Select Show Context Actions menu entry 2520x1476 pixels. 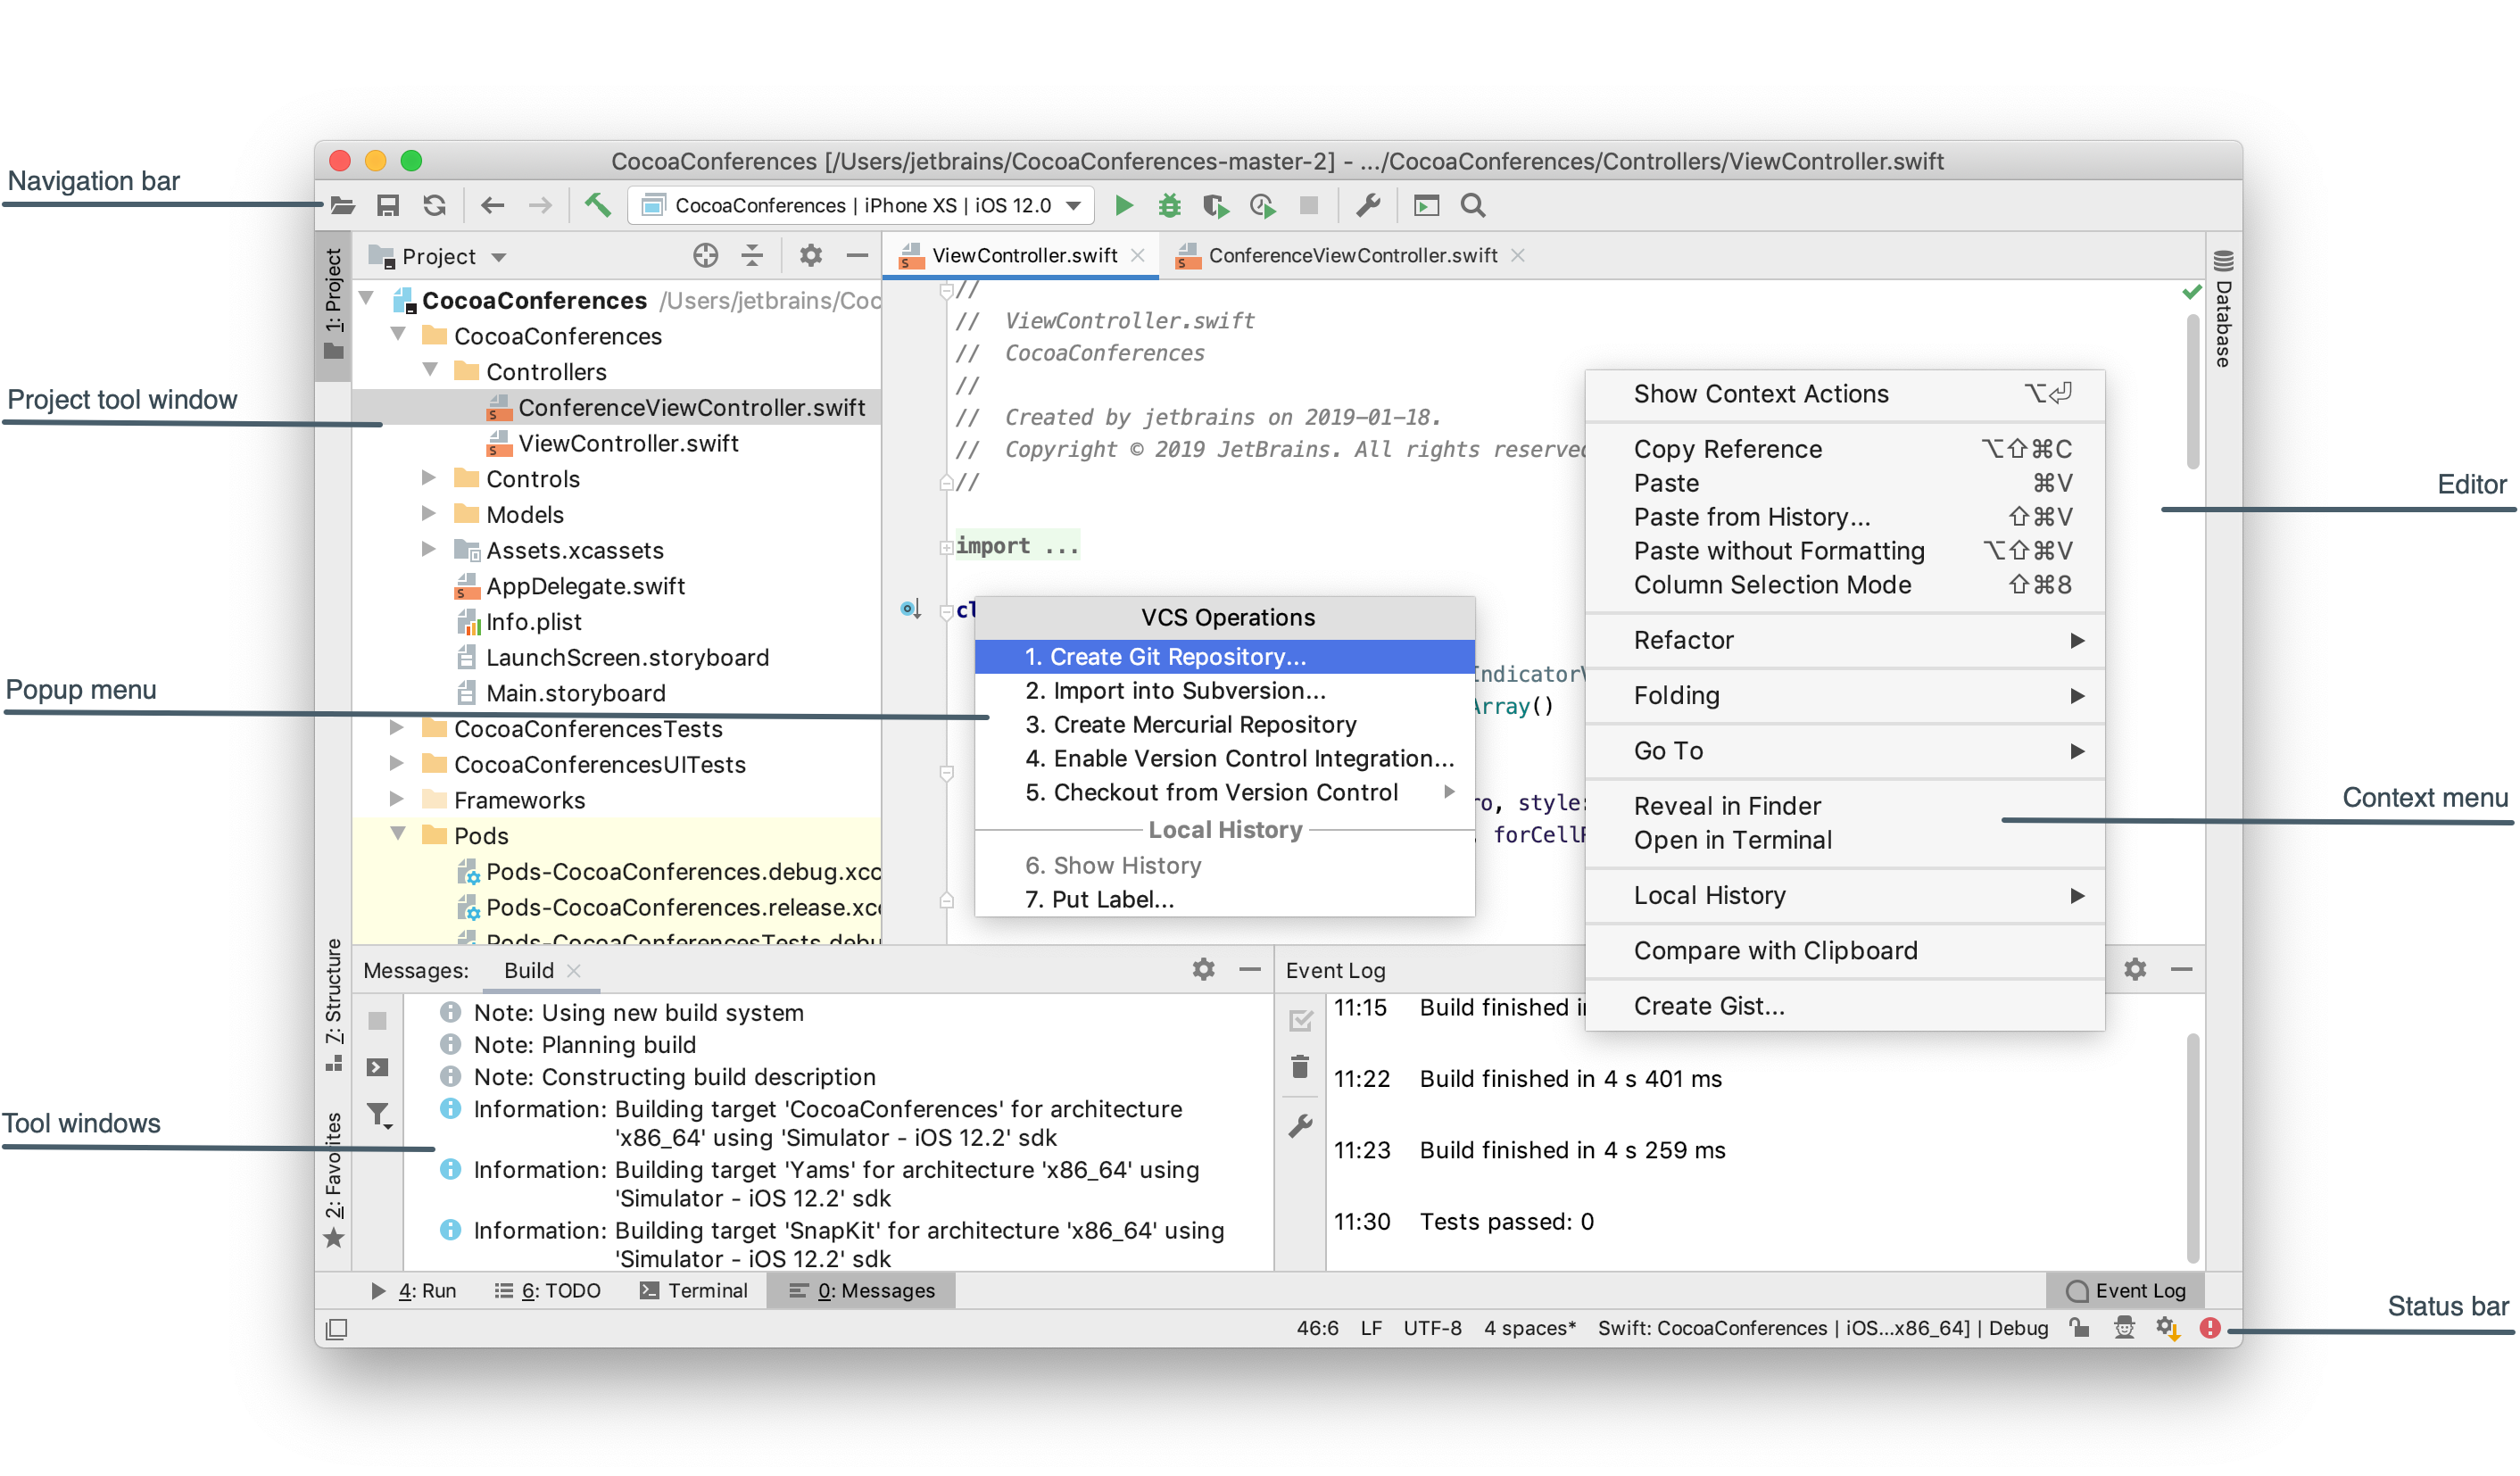[1844, 394]
